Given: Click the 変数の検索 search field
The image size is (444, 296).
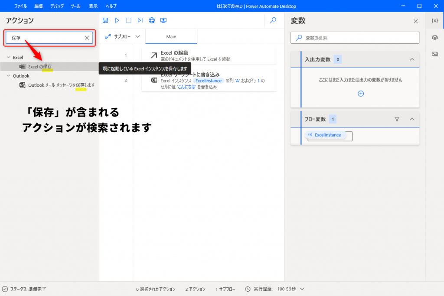Looking at the screenshot, I should [355, 38].
